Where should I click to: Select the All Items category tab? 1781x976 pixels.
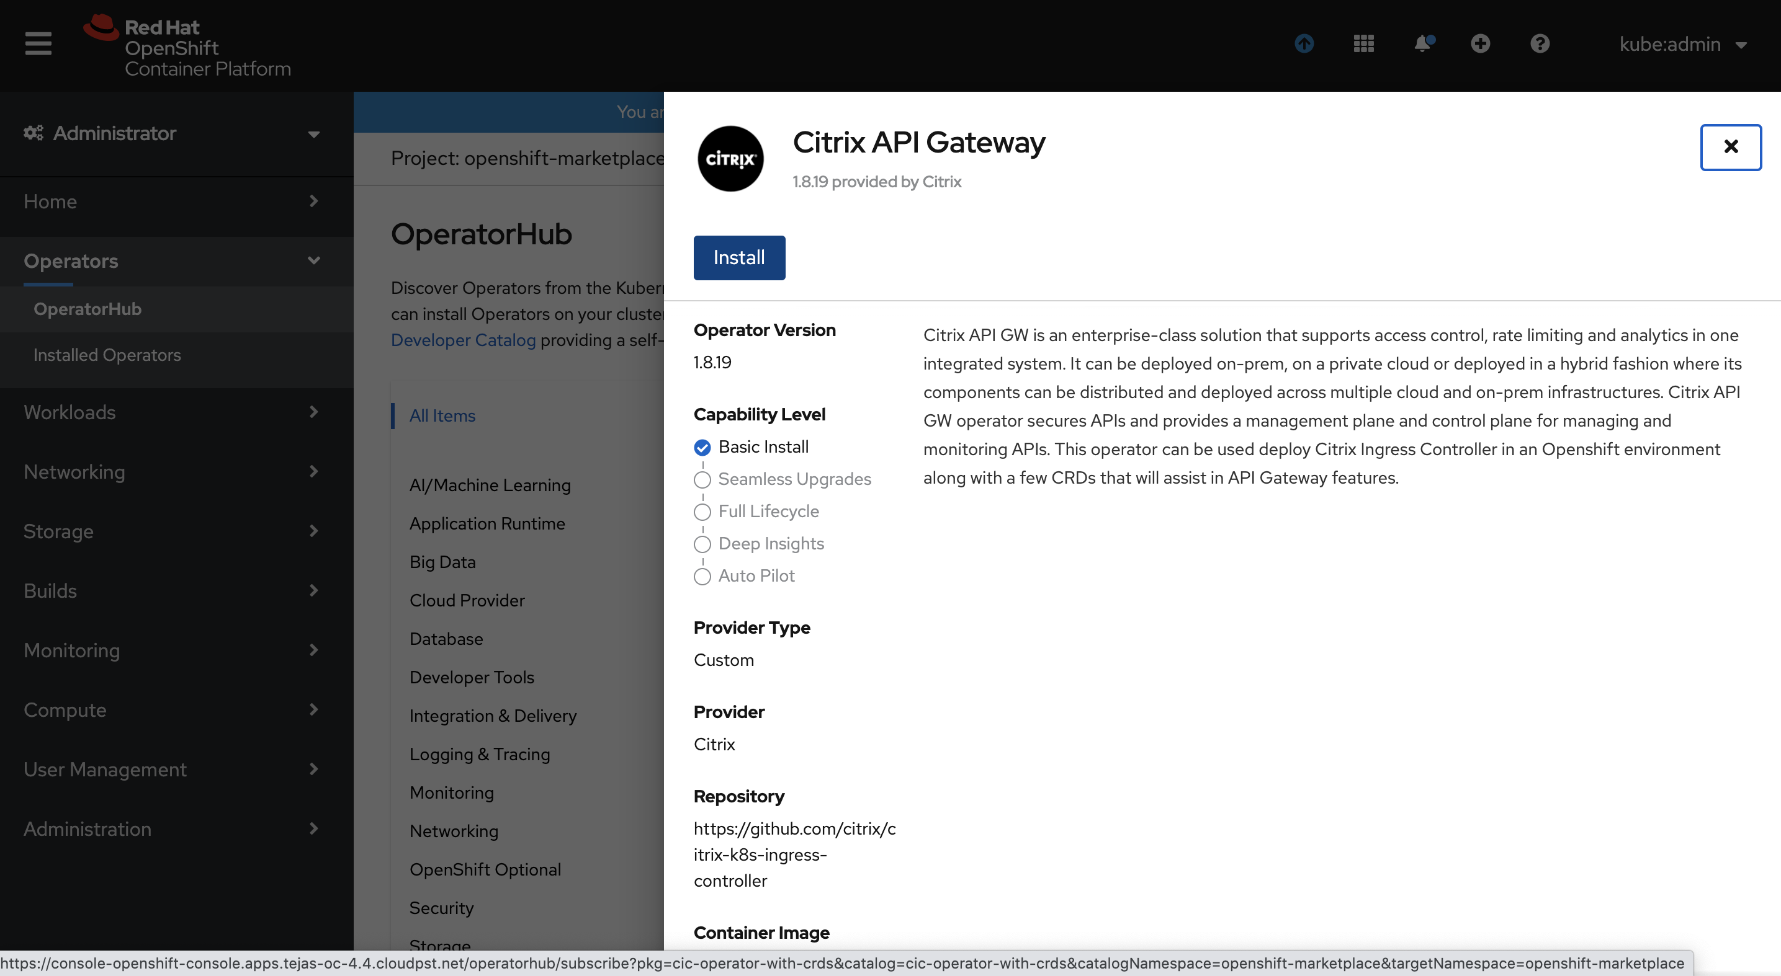click(442, 416)
